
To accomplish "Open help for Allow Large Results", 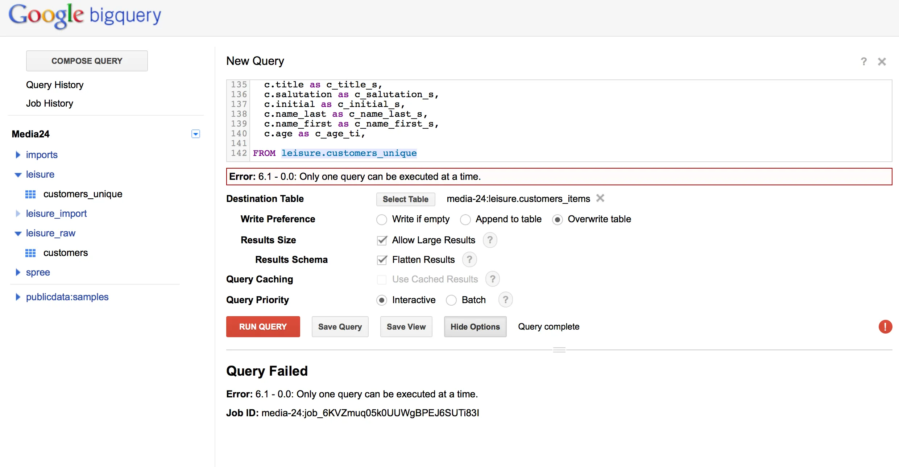I will (490, 240).
